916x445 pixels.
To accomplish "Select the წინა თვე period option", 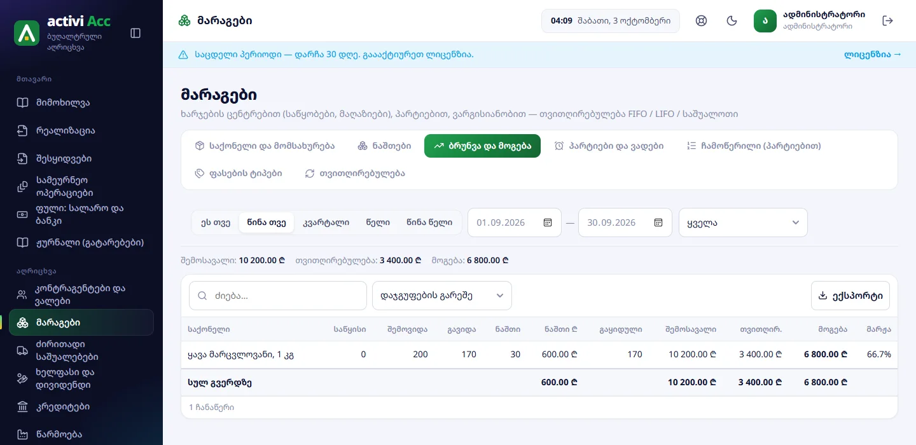I will point(267,222).
